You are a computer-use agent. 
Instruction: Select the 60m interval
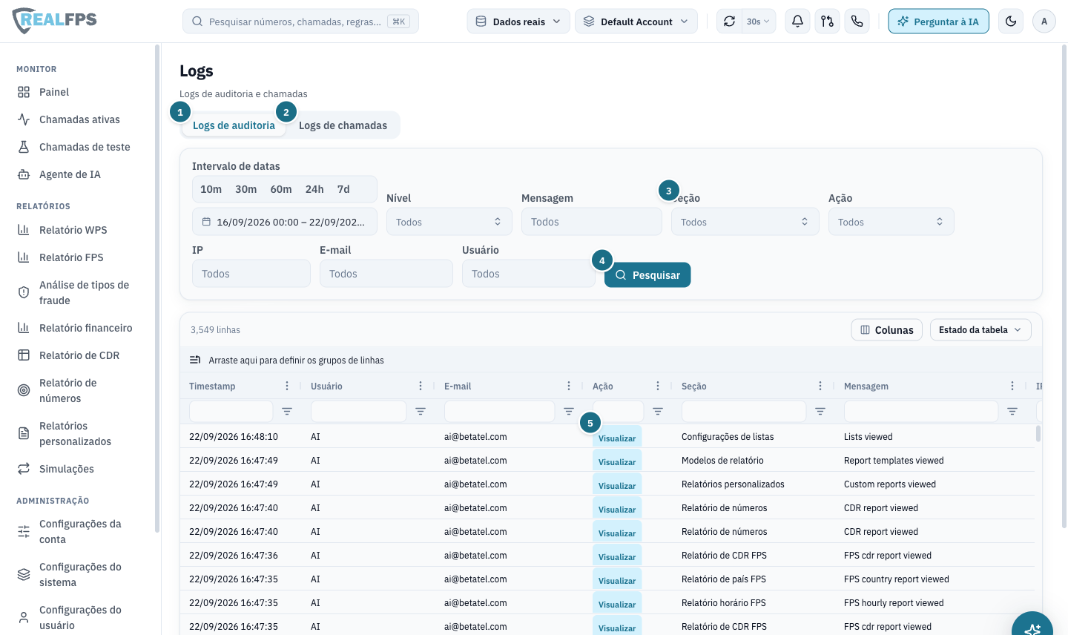click(281, 189)
